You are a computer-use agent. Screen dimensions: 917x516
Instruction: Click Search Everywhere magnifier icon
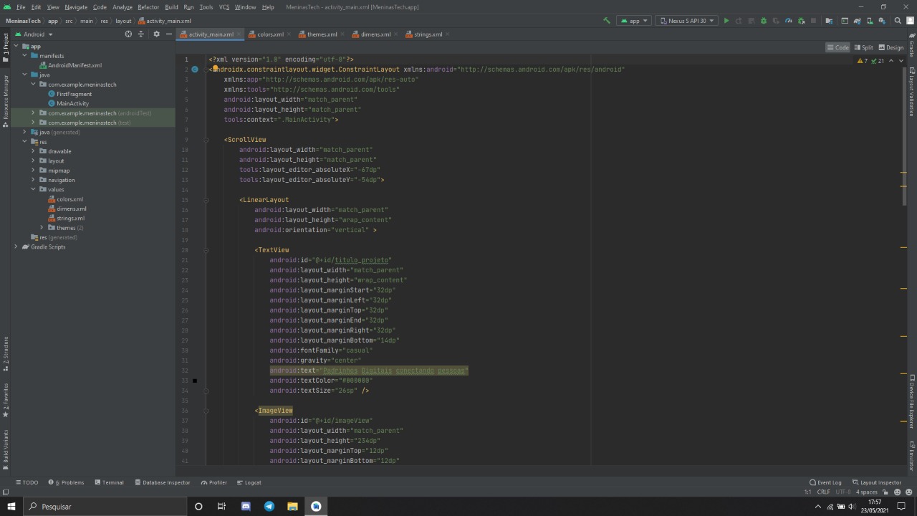click(898, 21)
